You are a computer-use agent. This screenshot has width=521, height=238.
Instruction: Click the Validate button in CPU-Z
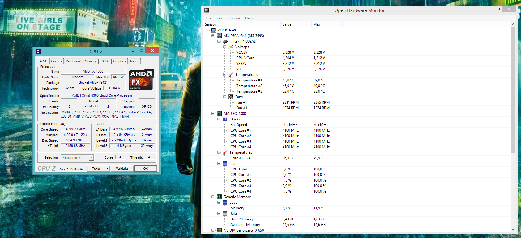pyautogui.click(x=122, y=169)
